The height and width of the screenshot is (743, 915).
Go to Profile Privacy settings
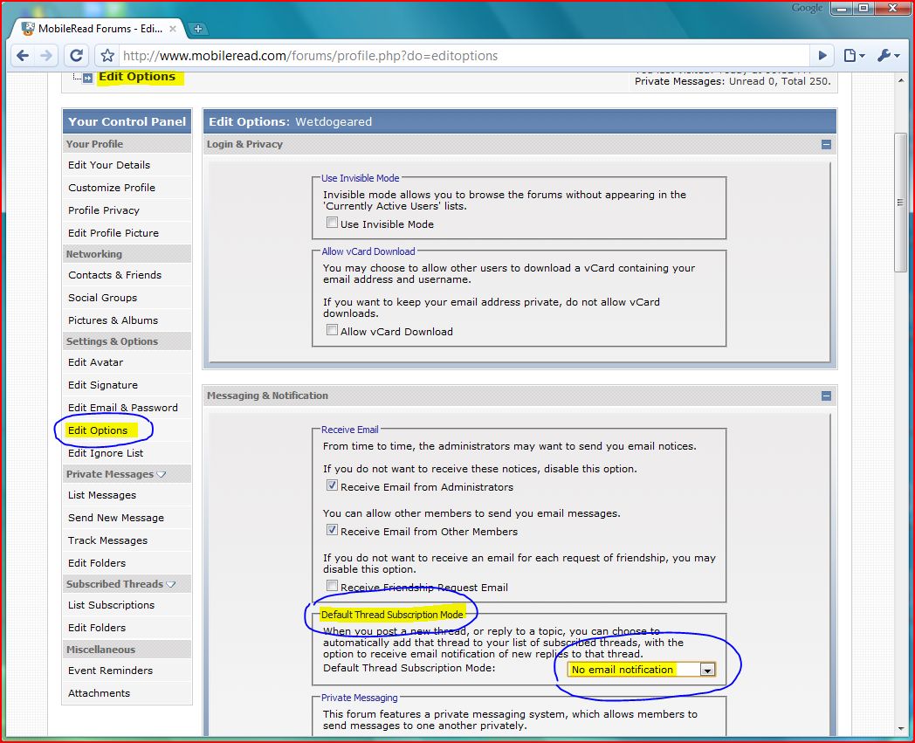(x=104, y=210)
